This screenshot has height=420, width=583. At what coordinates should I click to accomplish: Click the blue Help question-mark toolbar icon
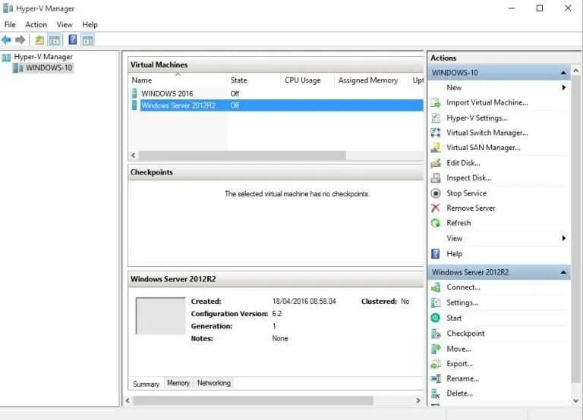pos(73,39)
